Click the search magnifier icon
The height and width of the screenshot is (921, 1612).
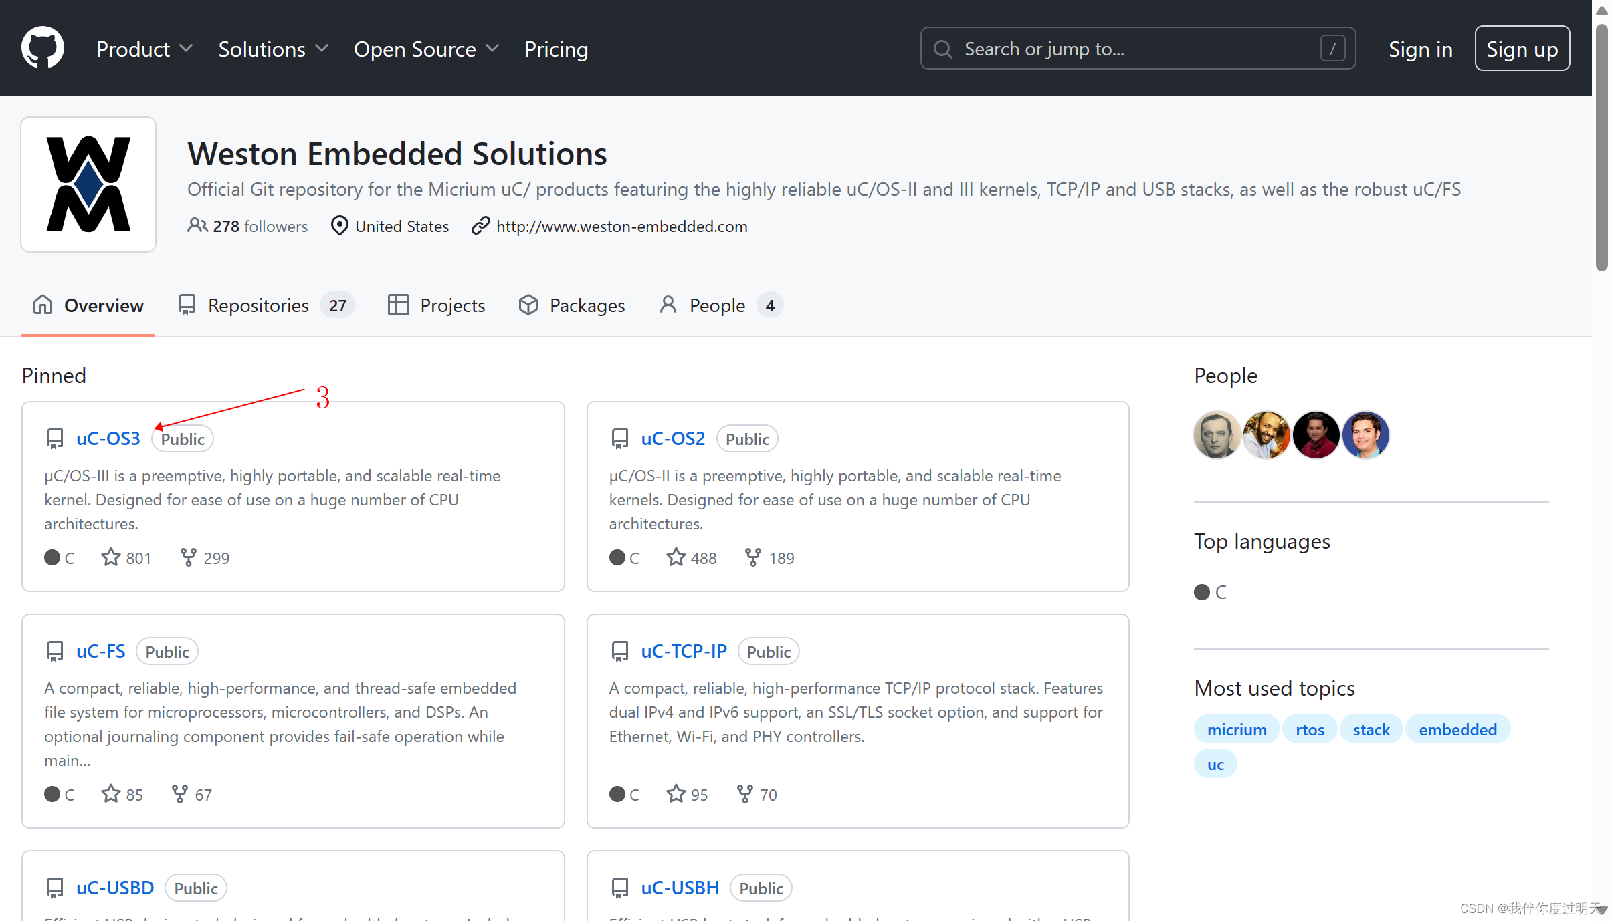942,49
